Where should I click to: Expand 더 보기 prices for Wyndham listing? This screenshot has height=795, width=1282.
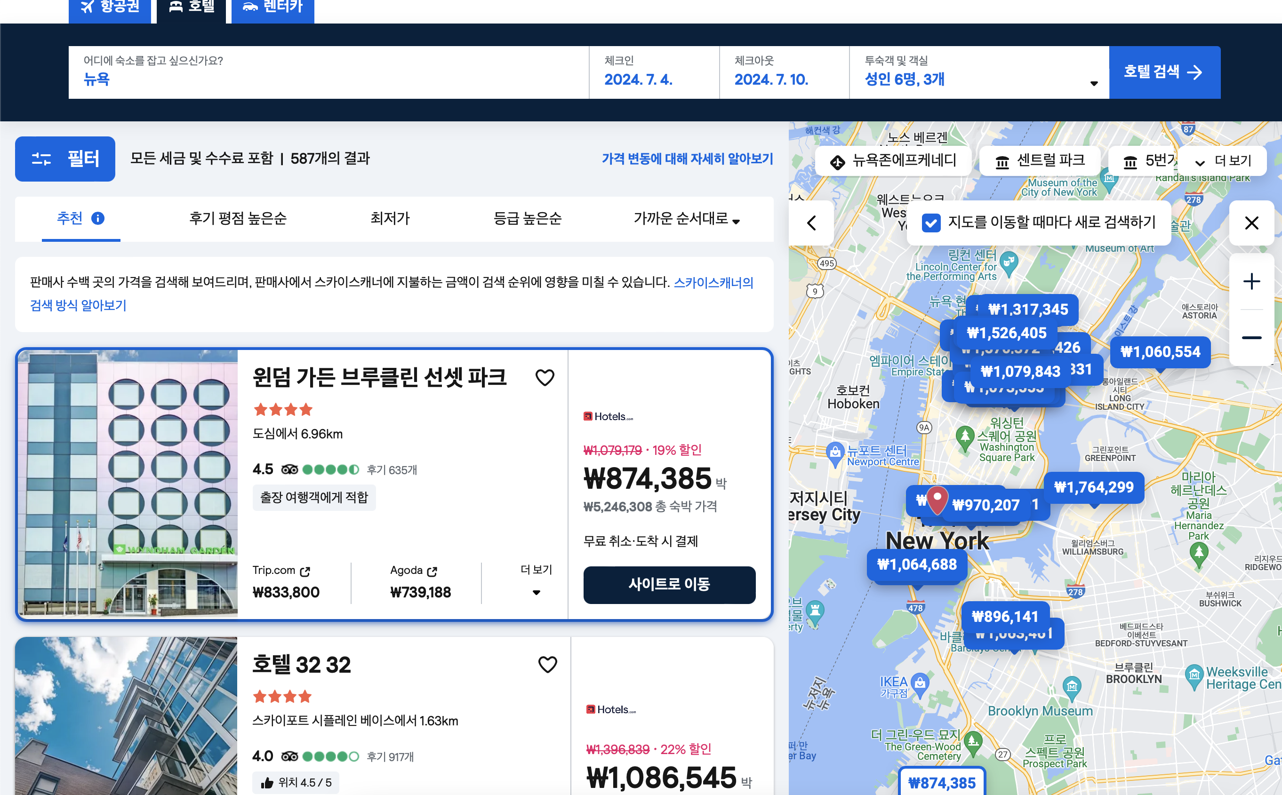point(536,580)
